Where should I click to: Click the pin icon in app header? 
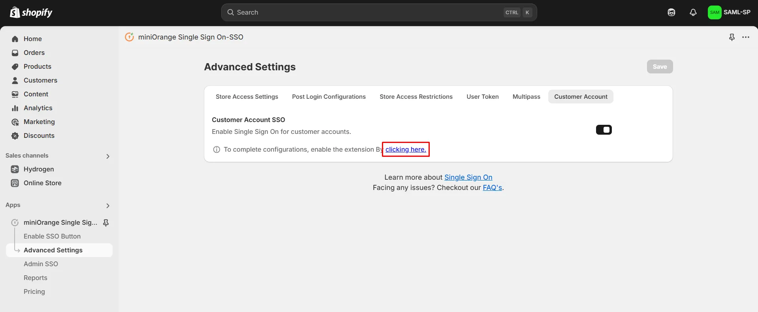pos(732,37)
